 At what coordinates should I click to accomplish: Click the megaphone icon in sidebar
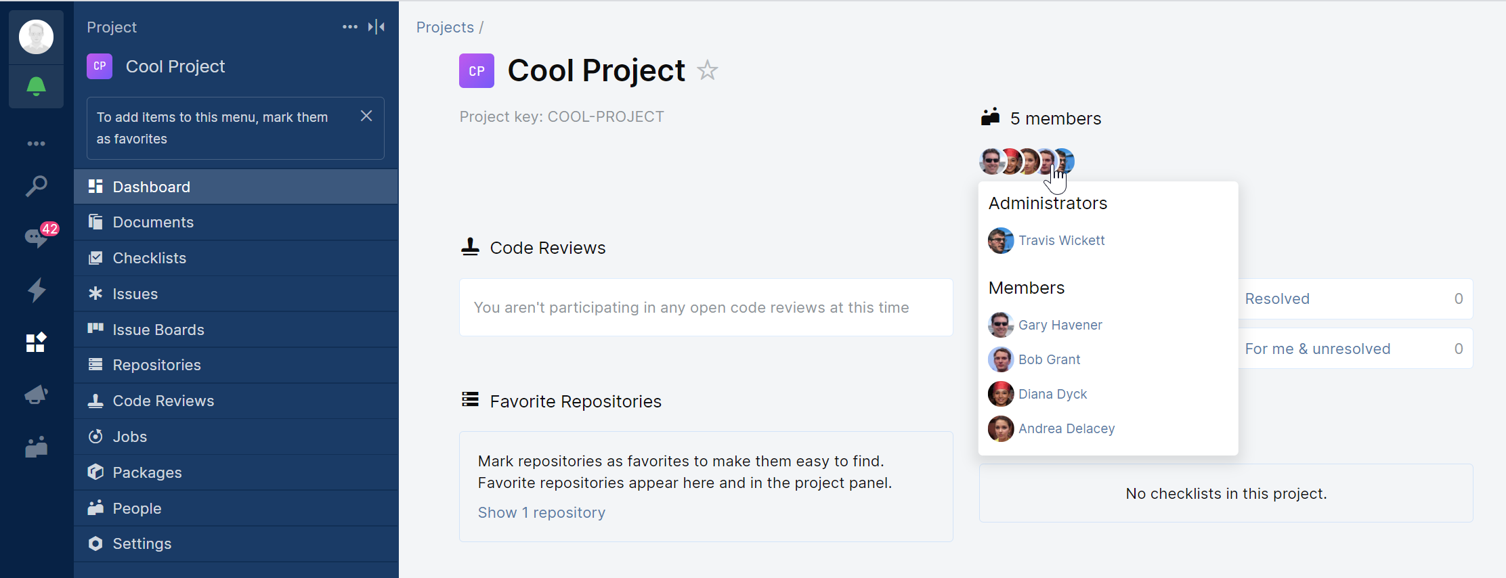tap(36, 395)
